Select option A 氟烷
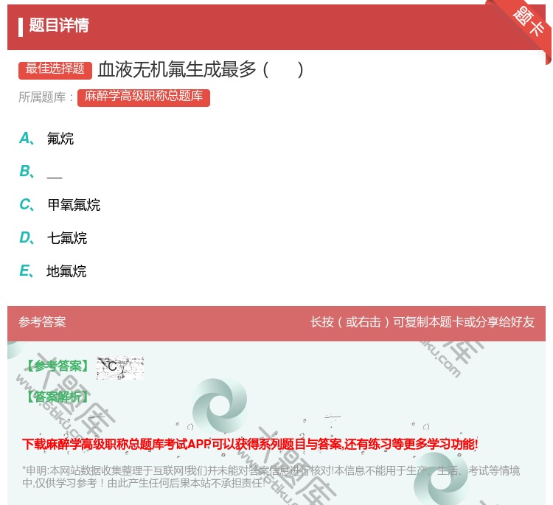The height and width of the screenshot is (505, 553). point(60,139)
